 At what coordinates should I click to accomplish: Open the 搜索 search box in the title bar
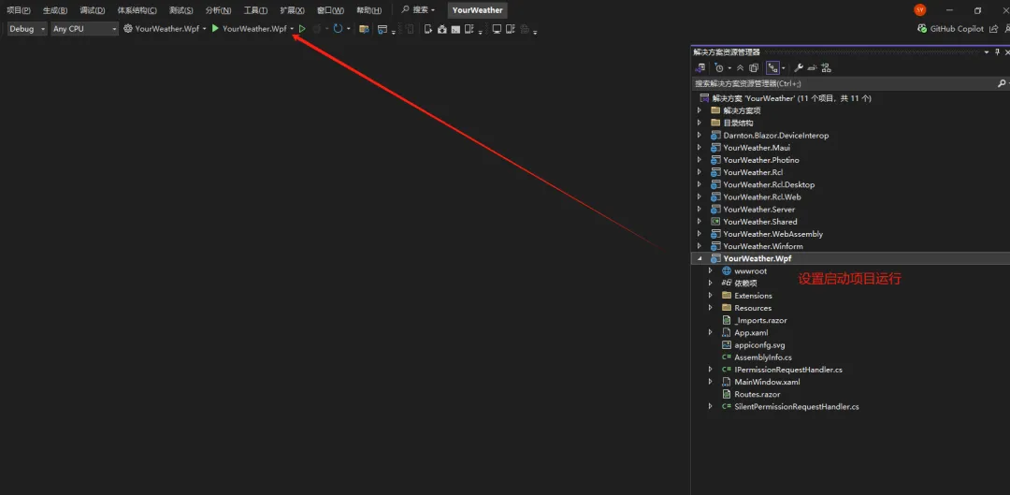pos(418,10)
